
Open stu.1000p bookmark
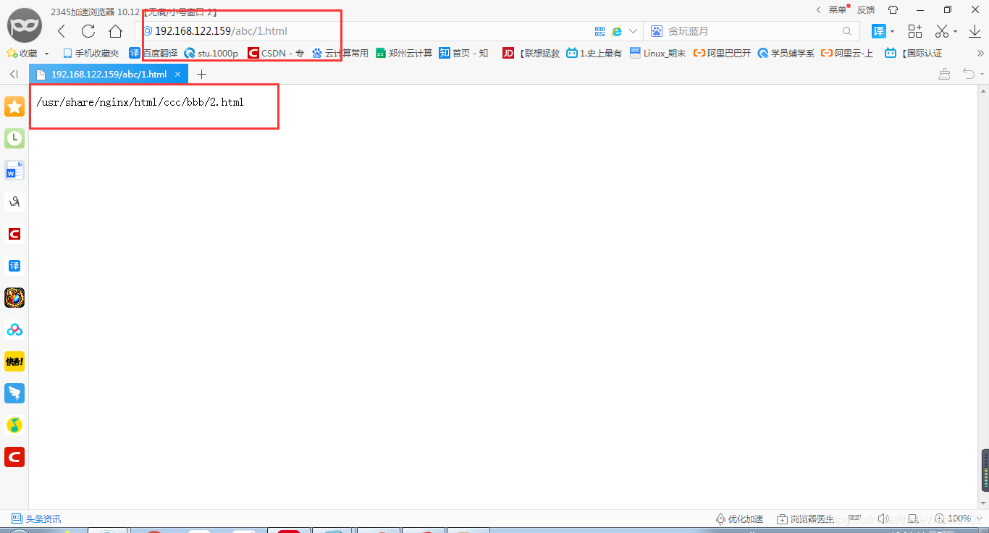pyautogui.click(x=211, y=53)
